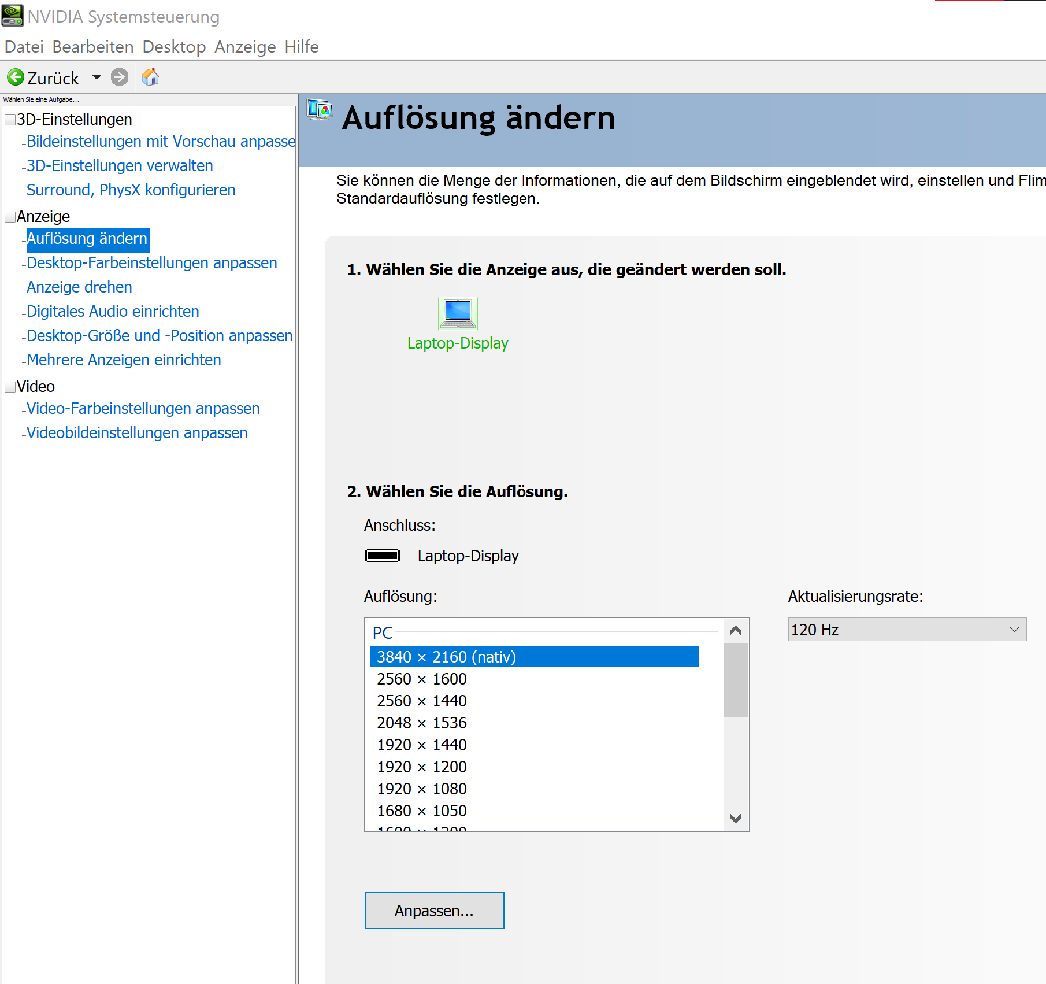The width and height of the screenshot is (1046, 984).
Task: Open the Zurück history dropdown arrow
Action: tap(97, 77)
